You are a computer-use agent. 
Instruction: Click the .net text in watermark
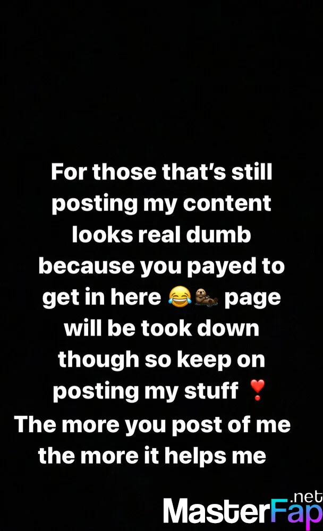click(307, 496)
